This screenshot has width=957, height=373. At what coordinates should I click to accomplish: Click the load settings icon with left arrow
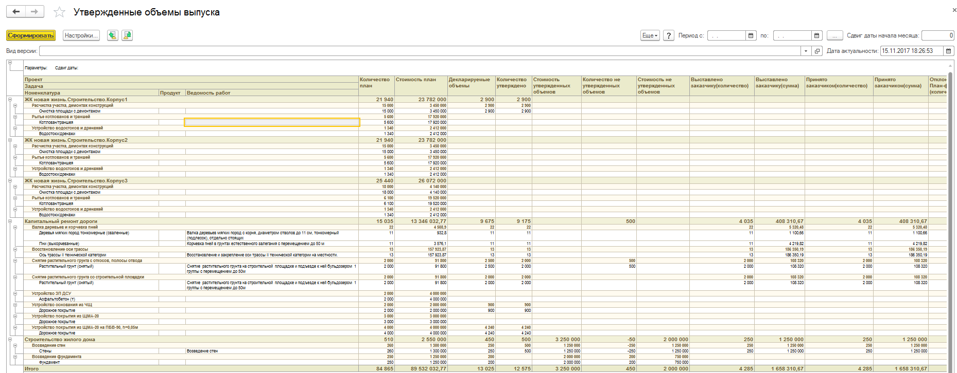[x=112, y=35]
